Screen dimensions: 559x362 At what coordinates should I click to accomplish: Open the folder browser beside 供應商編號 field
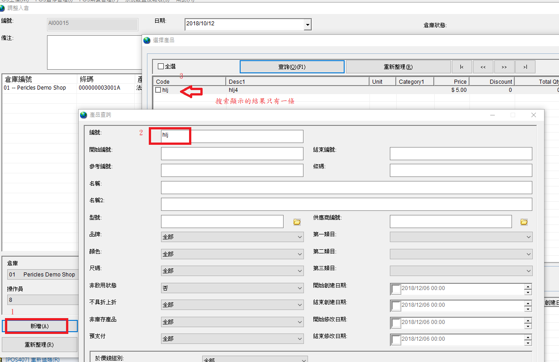(x=524, y=222)
